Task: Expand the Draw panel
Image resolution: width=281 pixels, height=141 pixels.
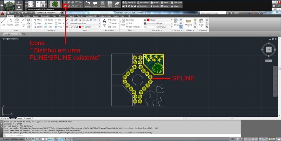Action: coord(16,30)
